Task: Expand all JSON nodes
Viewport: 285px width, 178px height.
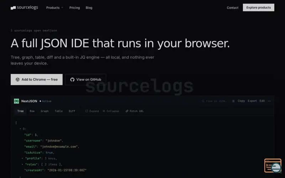Action: 92,111
